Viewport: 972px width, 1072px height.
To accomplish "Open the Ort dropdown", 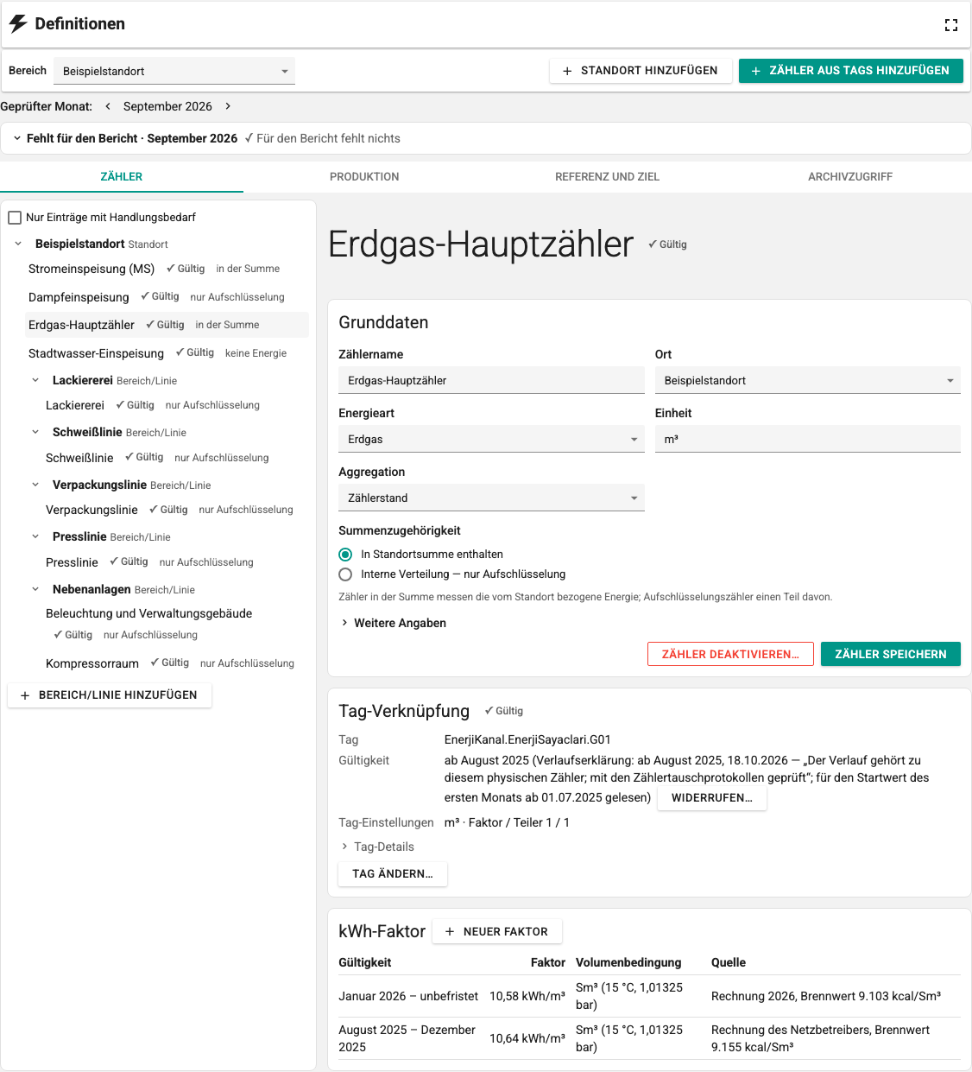I will [x=808, y=380].
